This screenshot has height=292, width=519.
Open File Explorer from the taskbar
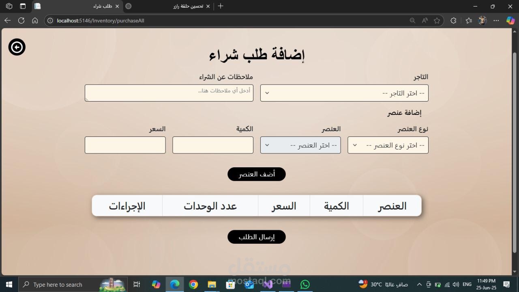212,284
